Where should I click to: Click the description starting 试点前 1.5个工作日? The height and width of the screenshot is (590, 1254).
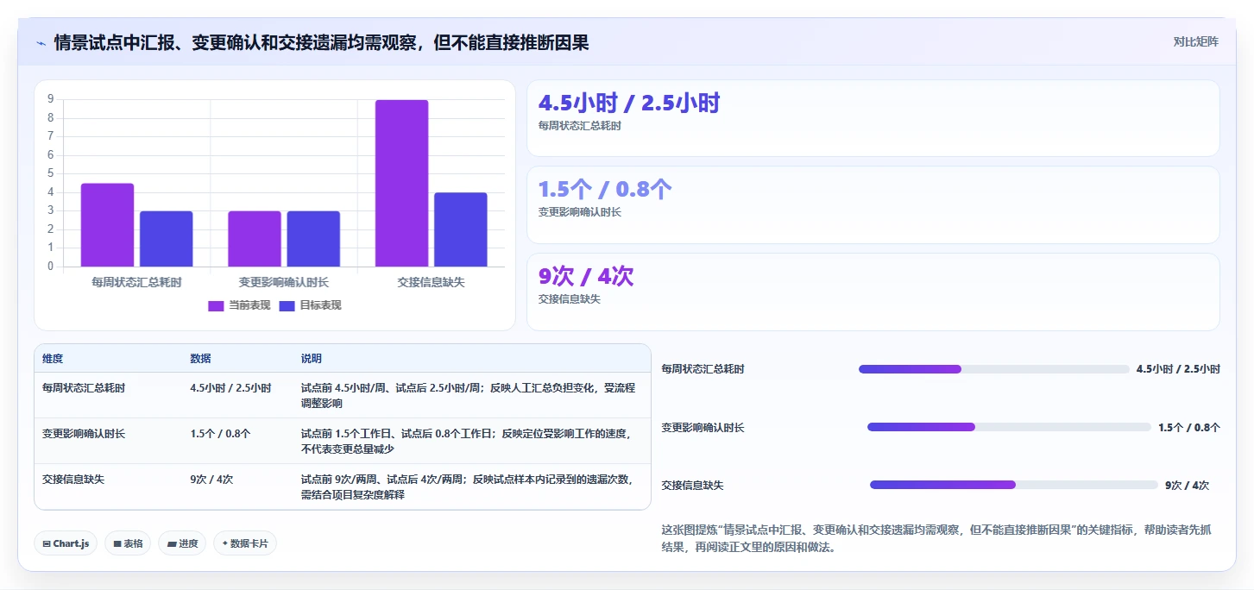coord(466,442)
